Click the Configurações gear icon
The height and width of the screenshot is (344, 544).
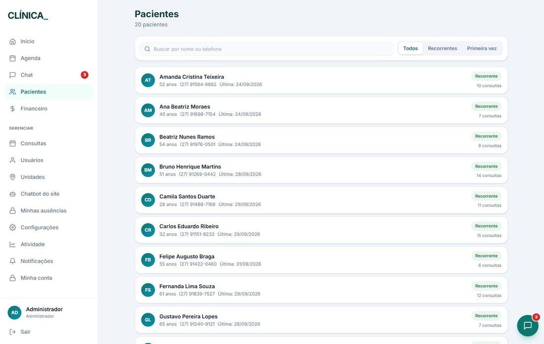(x=12, y=227)
